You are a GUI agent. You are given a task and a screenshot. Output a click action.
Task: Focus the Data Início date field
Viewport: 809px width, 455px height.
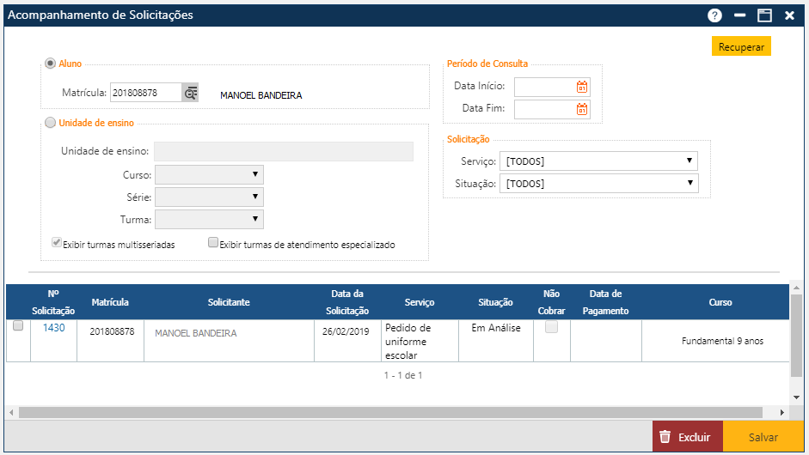[545, 87]
